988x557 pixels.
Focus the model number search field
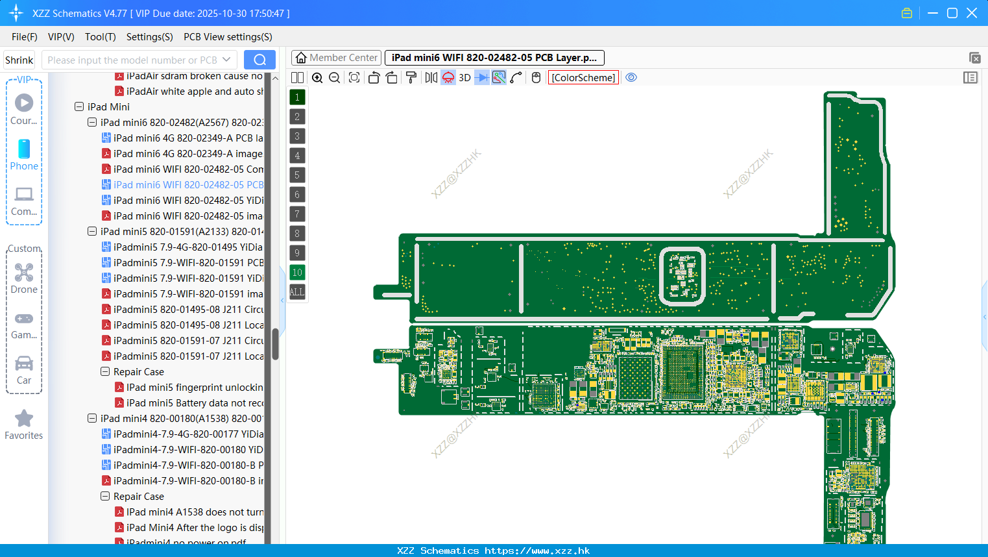tap(132, 60)
